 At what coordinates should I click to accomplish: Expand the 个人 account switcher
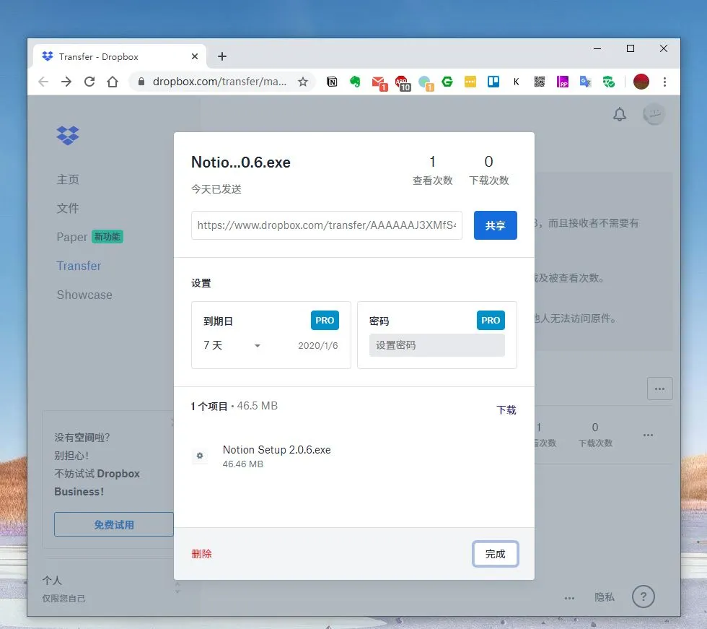(x=177, y=588)
